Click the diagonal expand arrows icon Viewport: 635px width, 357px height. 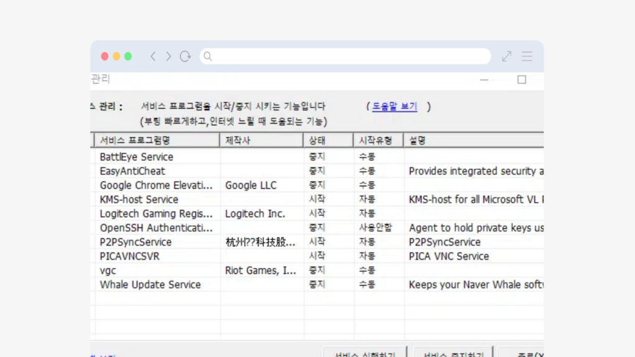[507, 56]
